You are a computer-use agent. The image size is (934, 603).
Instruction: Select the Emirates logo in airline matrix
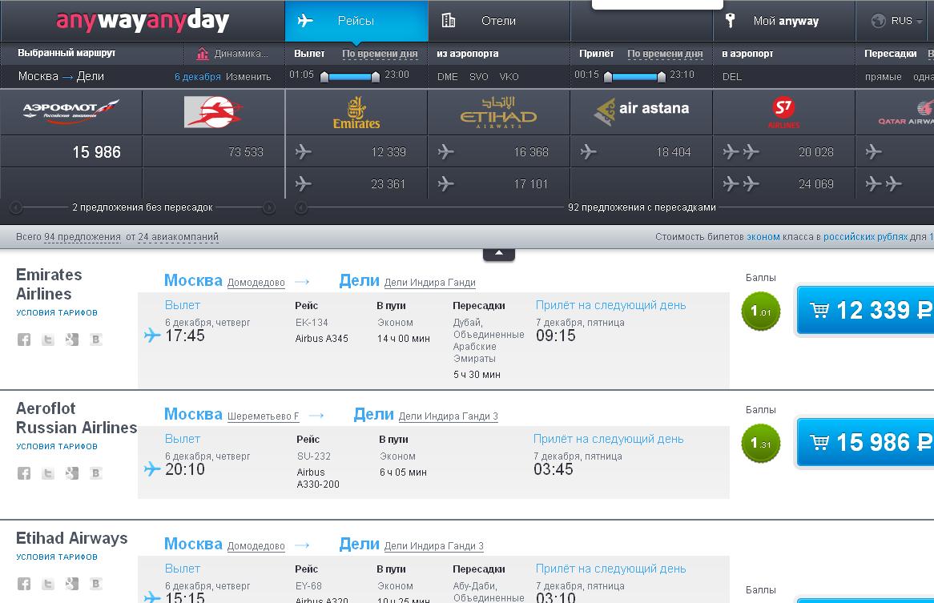[x=356, y=112]
